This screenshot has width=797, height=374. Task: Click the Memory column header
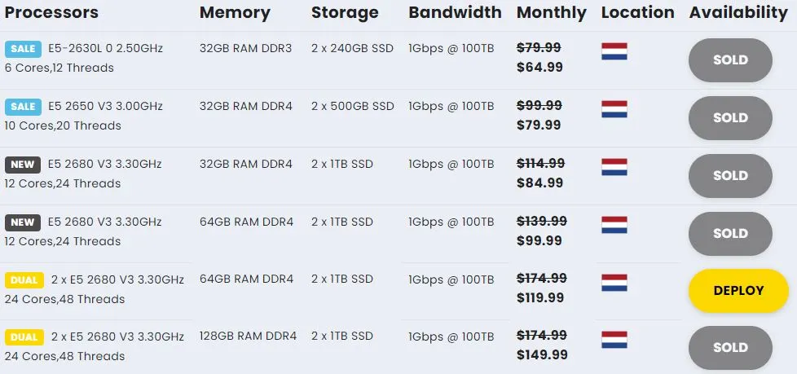click(x=235, y=13)
